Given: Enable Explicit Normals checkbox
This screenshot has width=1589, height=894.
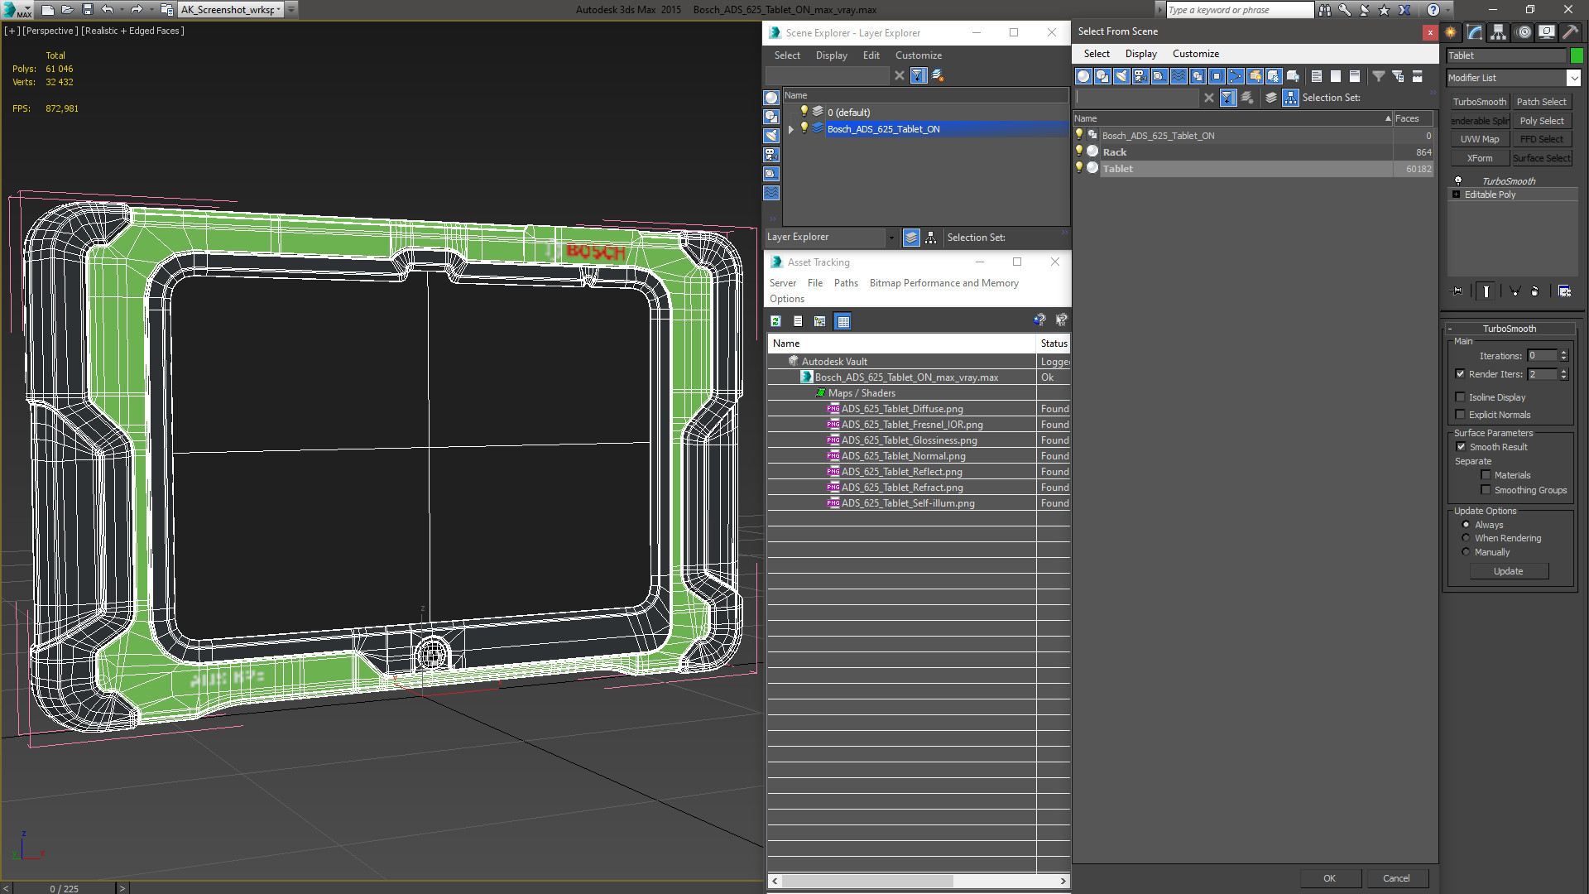Looking at the screenshot, I should point(1461,415).
